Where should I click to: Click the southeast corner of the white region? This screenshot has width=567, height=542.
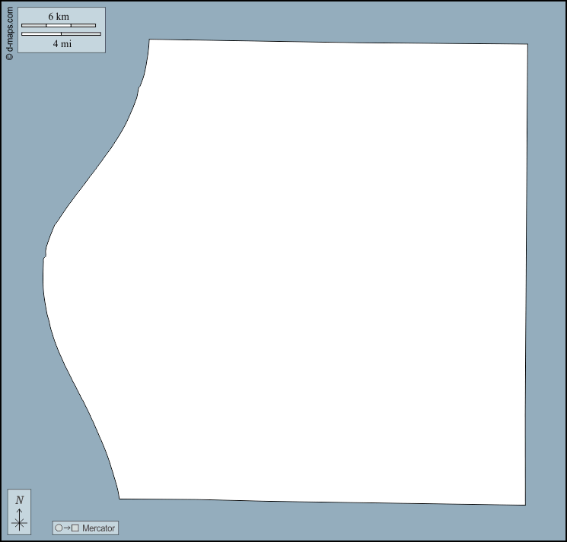(523, 502)
